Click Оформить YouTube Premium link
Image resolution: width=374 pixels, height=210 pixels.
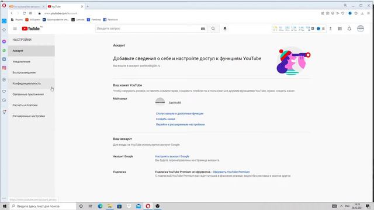231,172
